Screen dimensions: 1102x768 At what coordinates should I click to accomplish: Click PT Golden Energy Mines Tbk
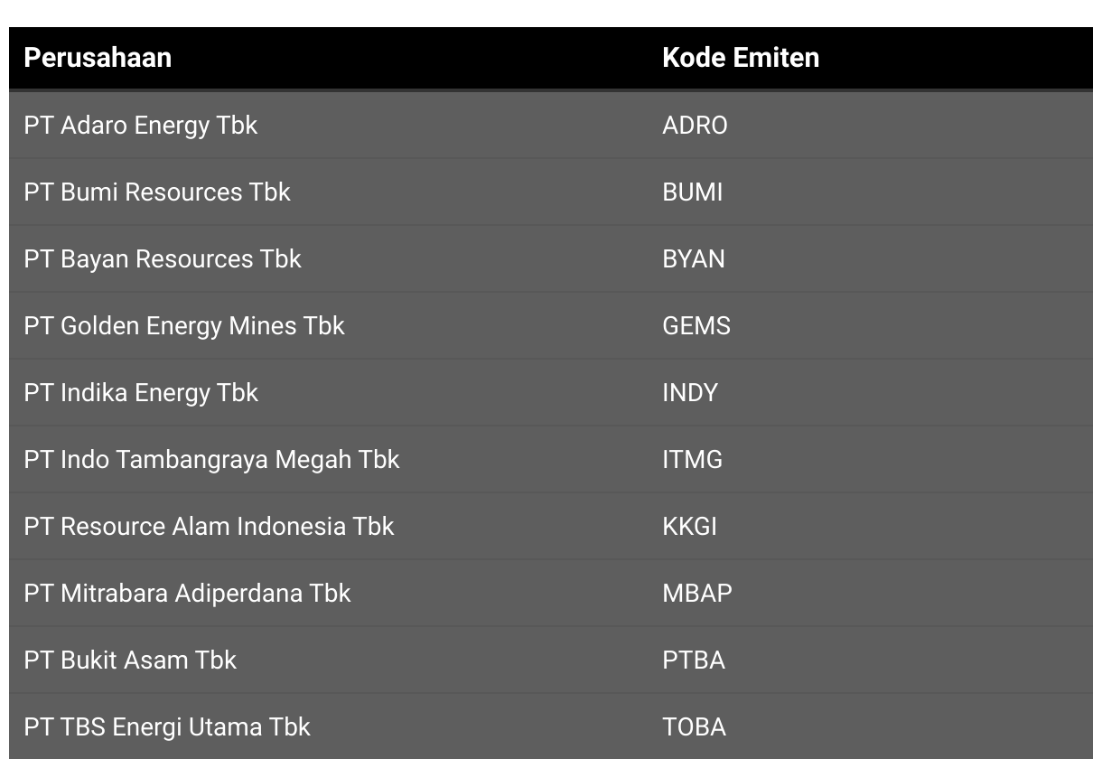click(x=184, y=326)
